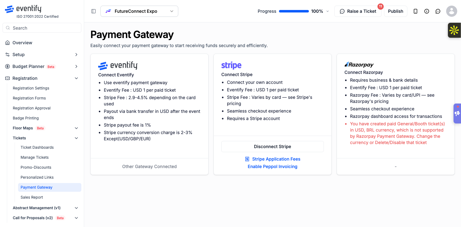Click the Stripe Application Fees document icon
The image size is (461, 227).
click(247, 159)
